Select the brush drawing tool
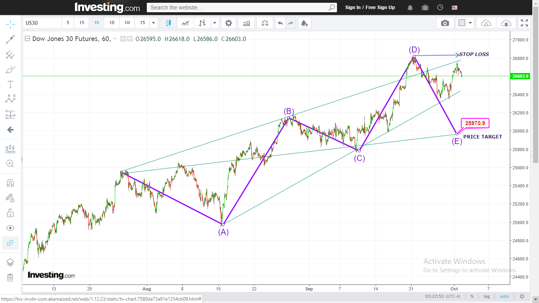The height and width of the screenshot is (303, 539). pyautogui.click(x=10, y=70)
